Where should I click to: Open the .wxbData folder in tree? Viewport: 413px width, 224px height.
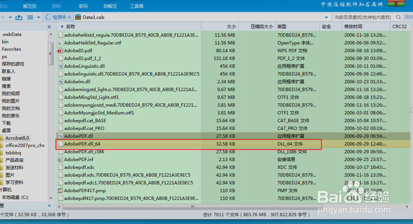click(x=12, y=35)
